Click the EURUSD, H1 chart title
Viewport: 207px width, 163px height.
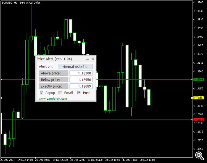coord(21,3)
